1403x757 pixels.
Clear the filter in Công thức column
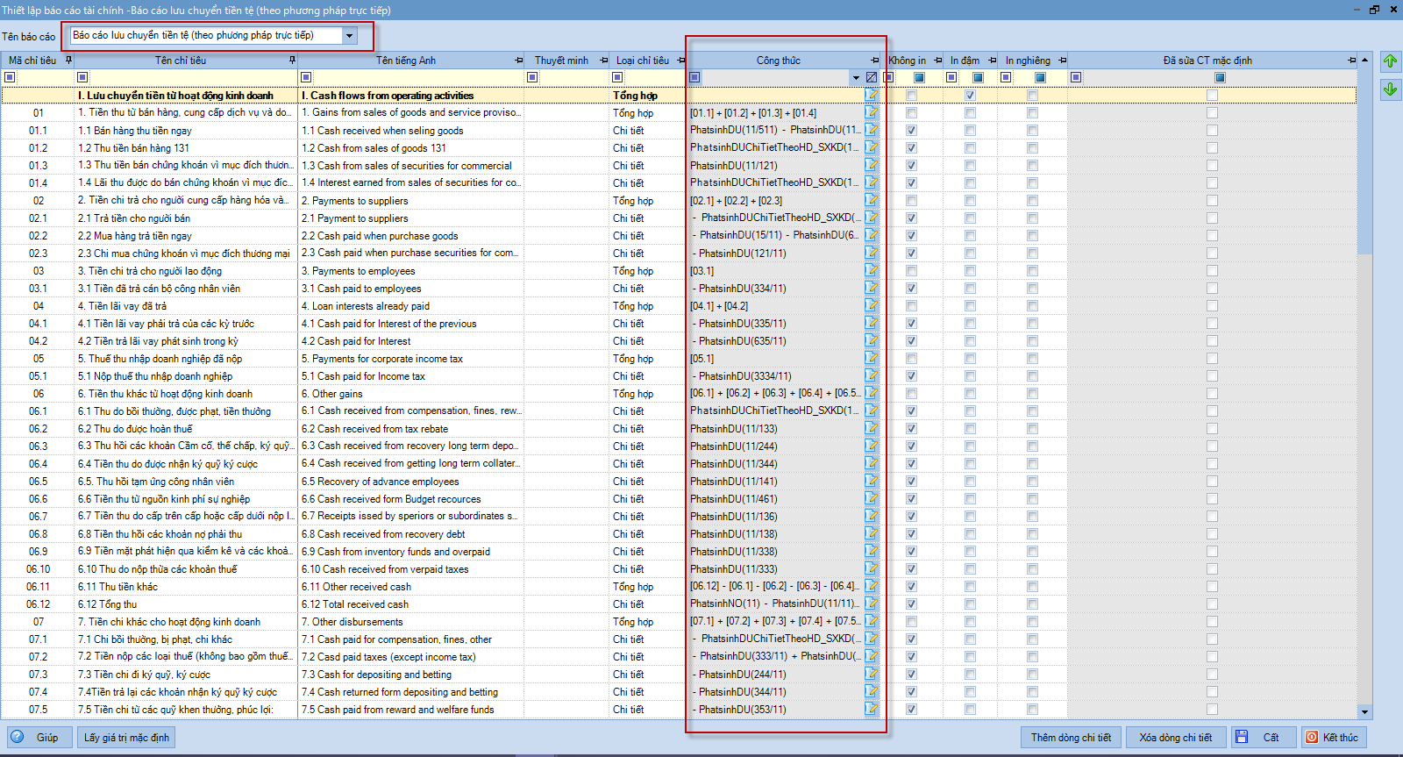871,77
